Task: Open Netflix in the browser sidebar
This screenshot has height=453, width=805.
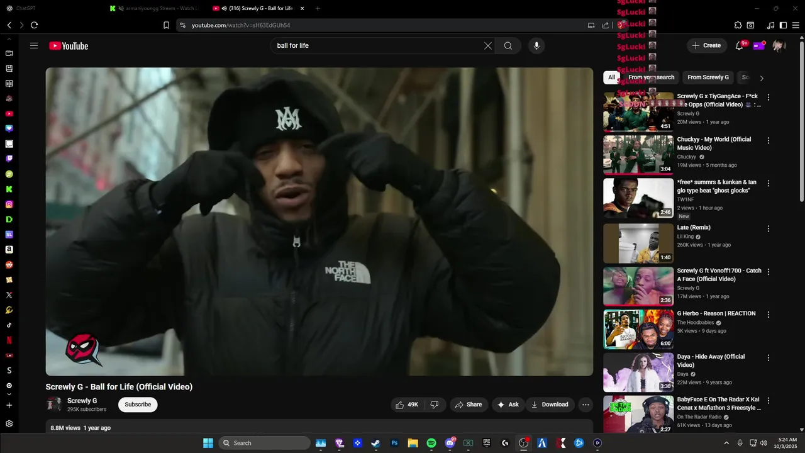Action: pyautogui.click(x=9, y=340)
